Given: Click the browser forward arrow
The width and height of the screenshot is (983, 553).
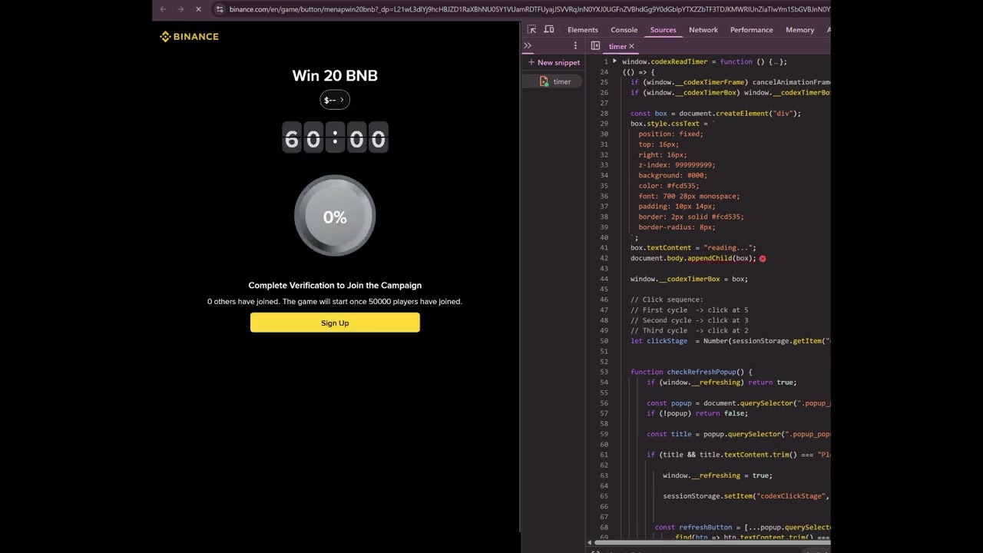Looking at the screenshot, I should click(180, 9).
